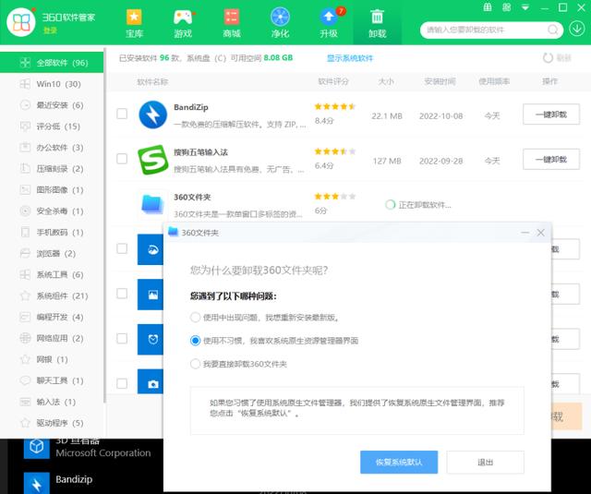
Task: Click the skin icon in title bar
Action: [507, 7]
